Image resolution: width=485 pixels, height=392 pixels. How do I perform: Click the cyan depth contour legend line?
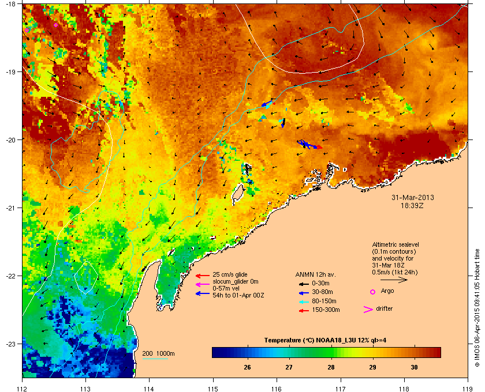coord(155,359)
